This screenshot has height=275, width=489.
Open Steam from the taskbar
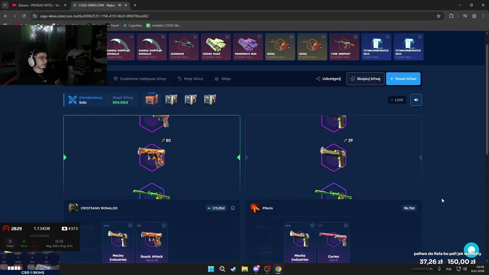coord(233,269)
